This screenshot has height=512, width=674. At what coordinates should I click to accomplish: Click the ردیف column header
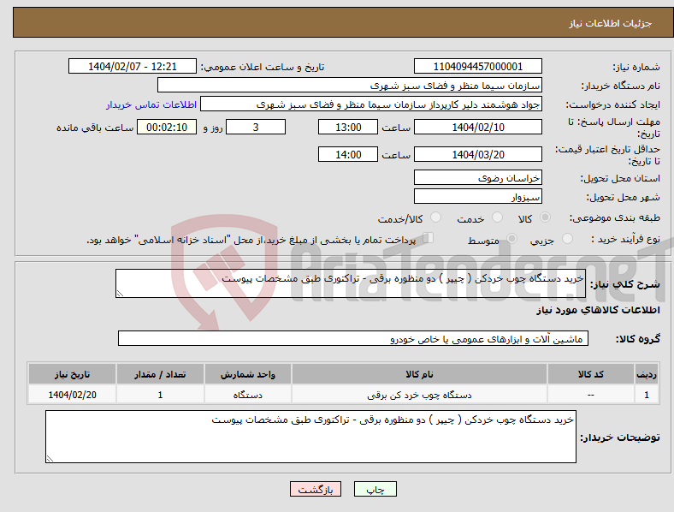(647, 374)
